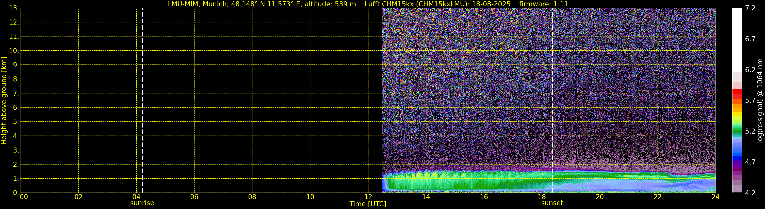Viewport: 765px width, 209px height.
Task: Click the '06' tick on the time axis
Action: click(x=194, y=197)
